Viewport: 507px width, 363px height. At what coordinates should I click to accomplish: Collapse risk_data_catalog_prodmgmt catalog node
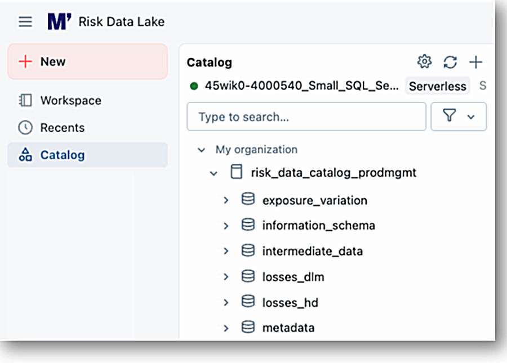pyautogui.click(x=214, y=173)
